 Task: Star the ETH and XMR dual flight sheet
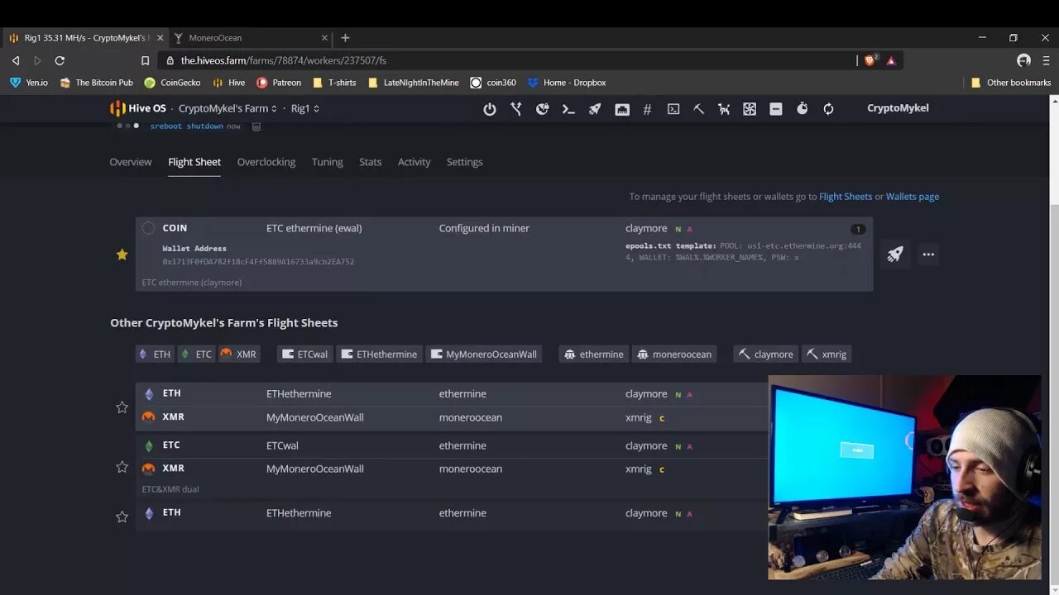pyautogui.click(x=122, y=407)
